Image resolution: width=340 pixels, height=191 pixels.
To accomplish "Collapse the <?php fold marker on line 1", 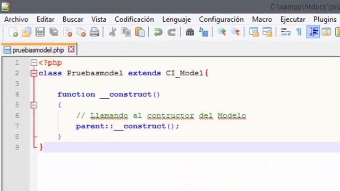I will point(34,63).
